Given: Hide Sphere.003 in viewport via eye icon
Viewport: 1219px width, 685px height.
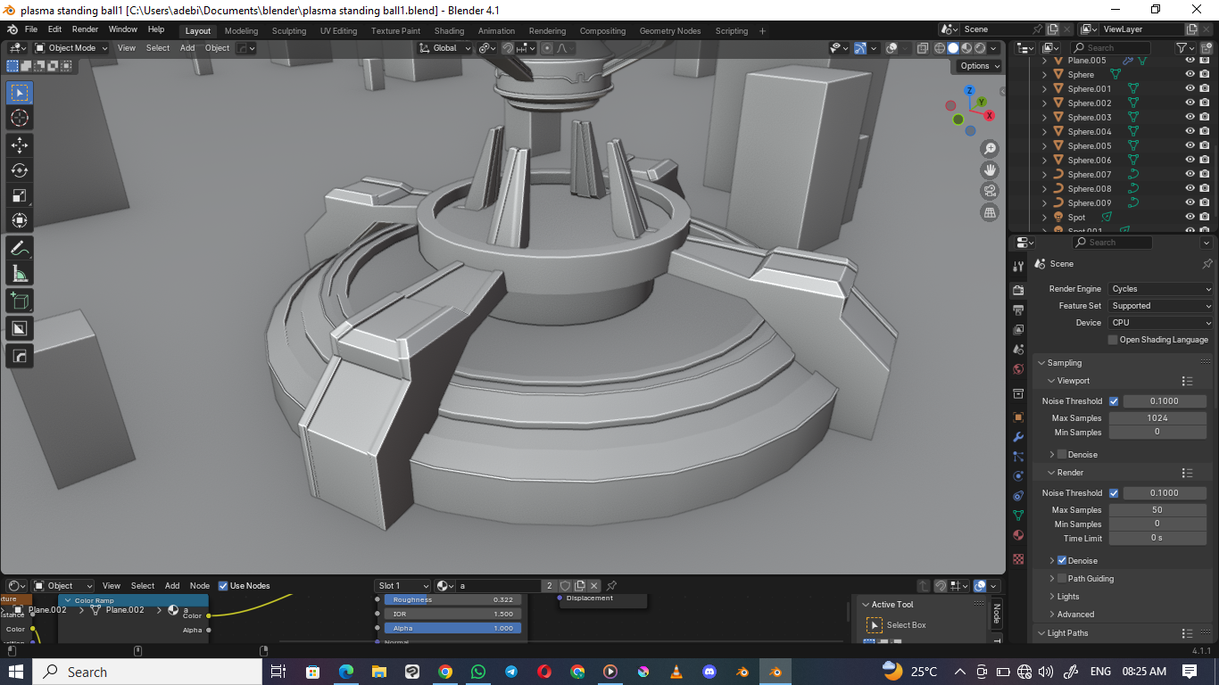Looking at the screenshot, I should coord(1190,117).
